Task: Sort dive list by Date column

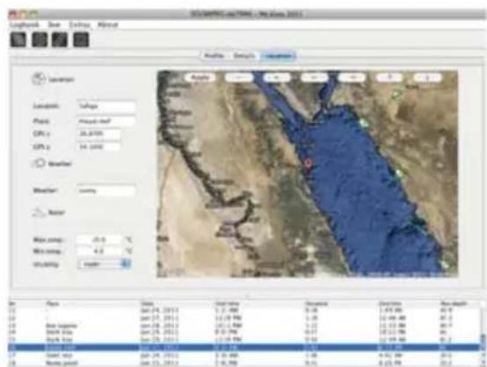Action: click(147, 304)
